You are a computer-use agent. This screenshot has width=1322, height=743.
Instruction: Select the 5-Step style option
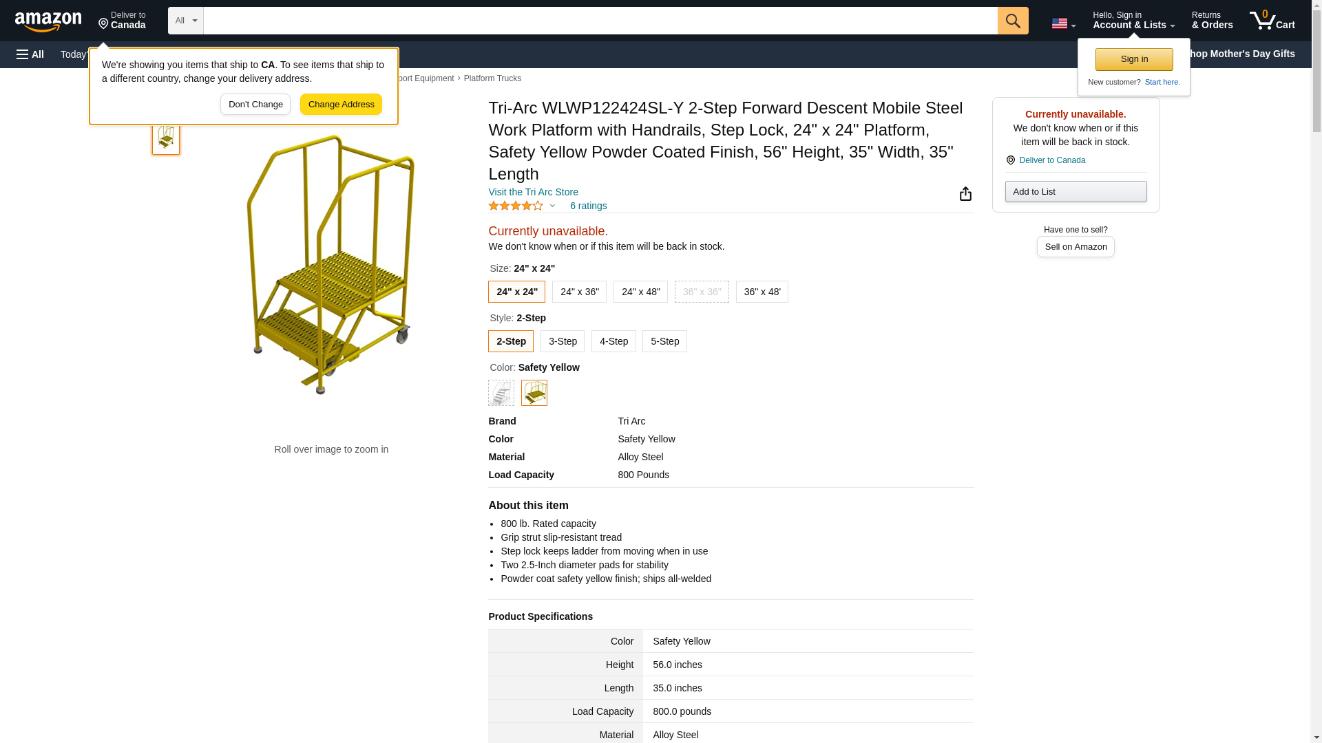[664, 341]
